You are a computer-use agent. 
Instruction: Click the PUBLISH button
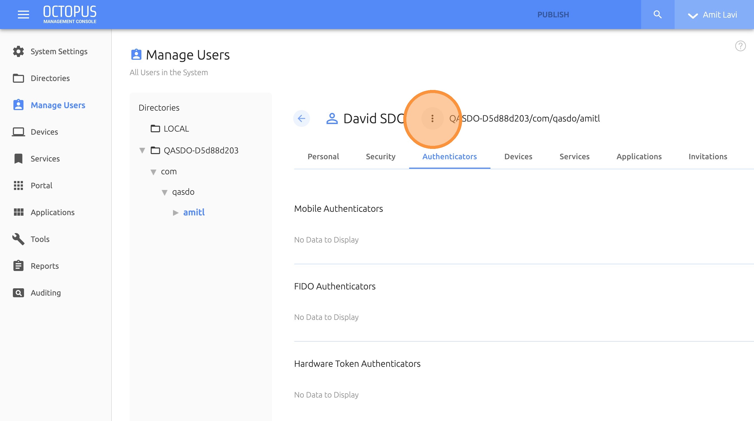coord(553,15)
